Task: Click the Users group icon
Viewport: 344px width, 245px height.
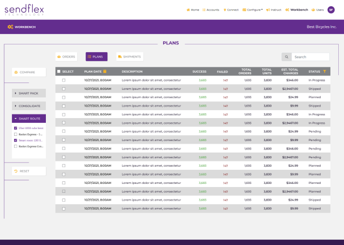Action: (x=313, y=9)
